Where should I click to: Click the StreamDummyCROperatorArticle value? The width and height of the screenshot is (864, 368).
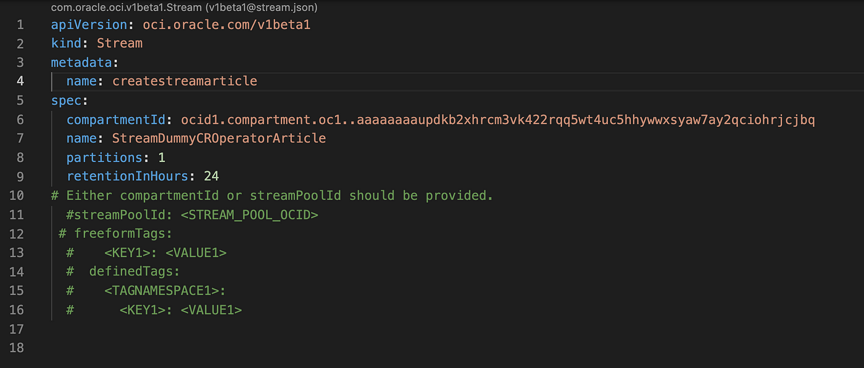(x=219, y=139)
